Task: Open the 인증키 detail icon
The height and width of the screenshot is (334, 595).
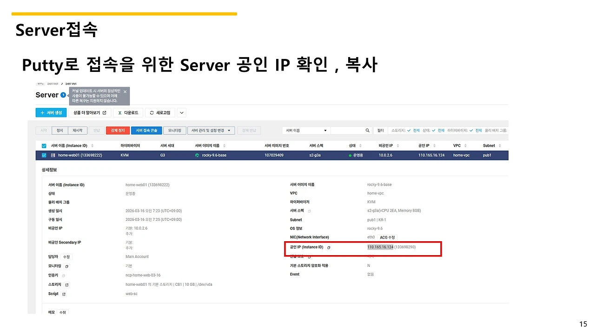Action: pyautogui.click(x=63, y=276)
